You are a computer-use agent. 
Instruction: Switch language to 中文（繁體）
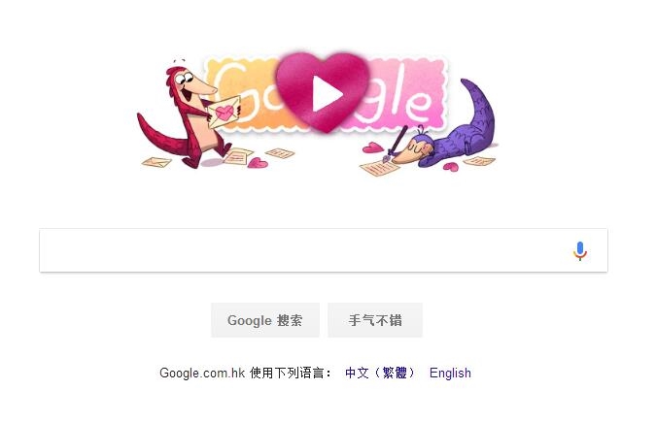point(380,373)
